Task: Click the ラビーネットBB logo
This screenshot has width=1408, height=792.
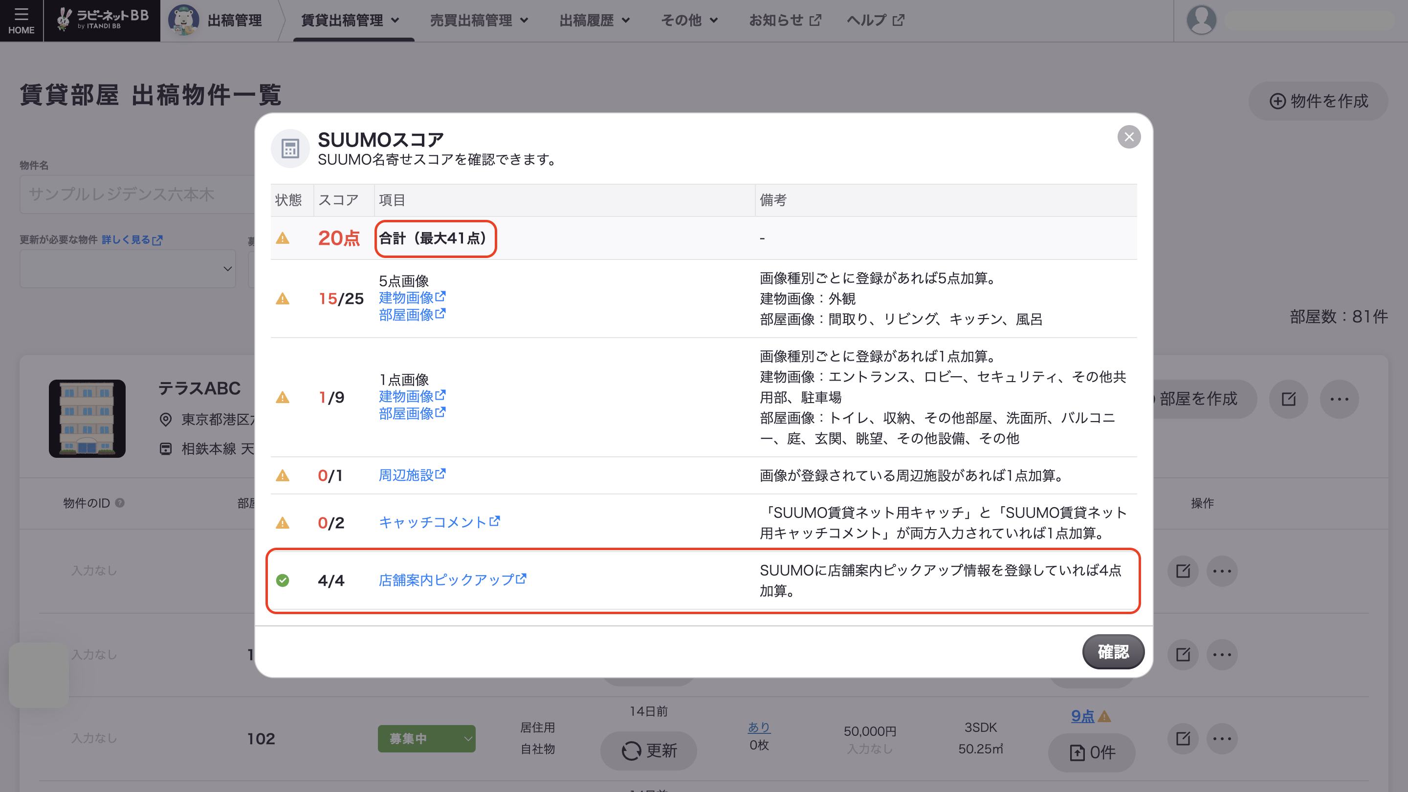Action: pos(102,20)
